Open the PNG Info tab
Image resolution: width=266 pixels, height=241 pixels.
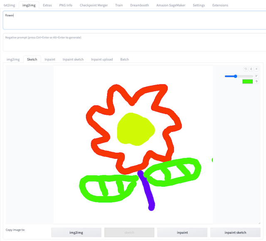coord(66,5)
